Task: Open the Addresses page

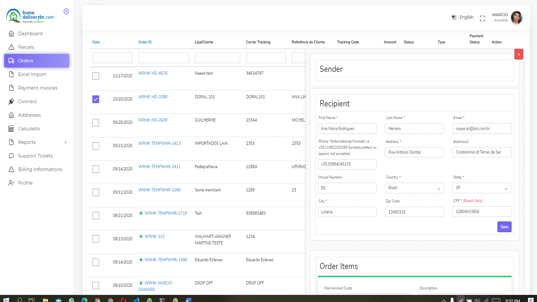Action: 30,115
